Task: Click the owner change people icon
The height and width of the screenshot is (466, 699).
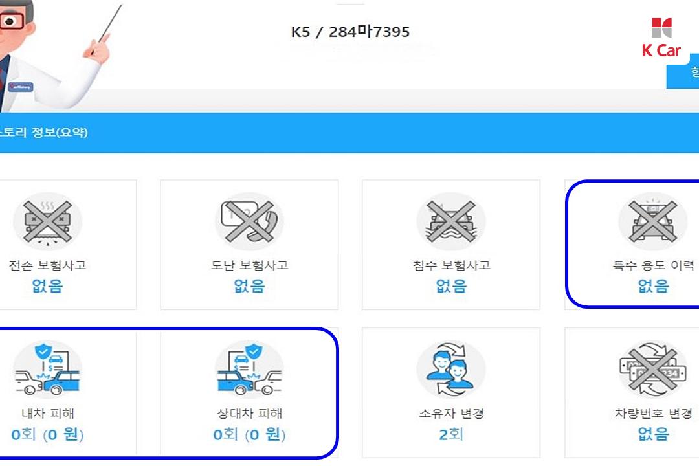Action: [x=451, y=369]
